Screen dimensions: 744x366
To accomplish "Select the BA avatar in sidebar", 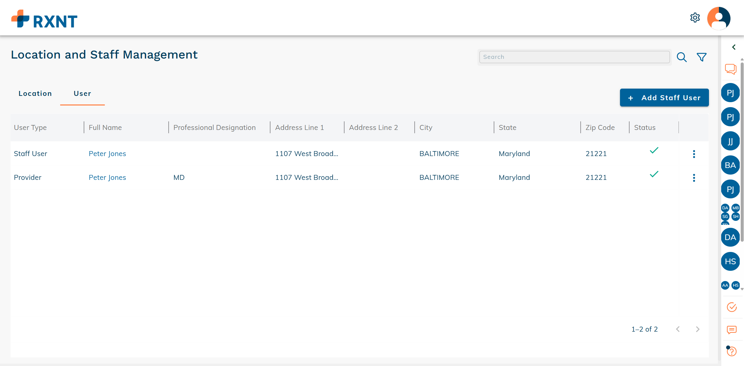I will 730,165.
